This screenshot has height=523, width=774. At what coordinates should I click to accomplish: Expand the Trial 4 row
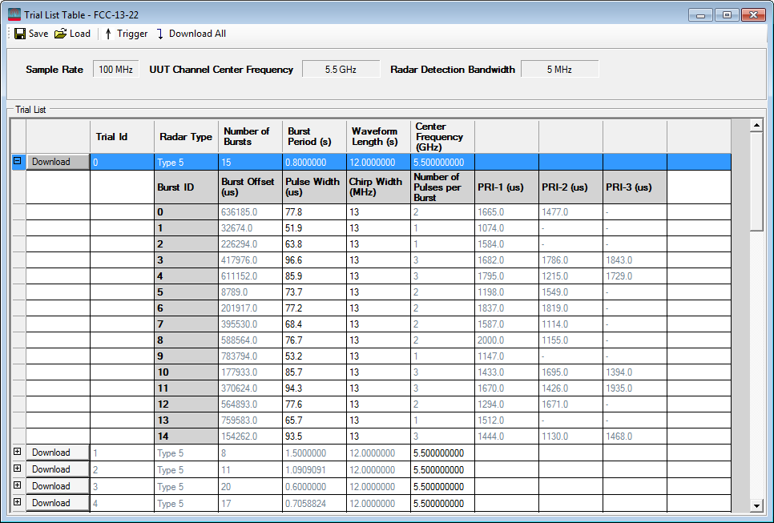pos(17,502)
